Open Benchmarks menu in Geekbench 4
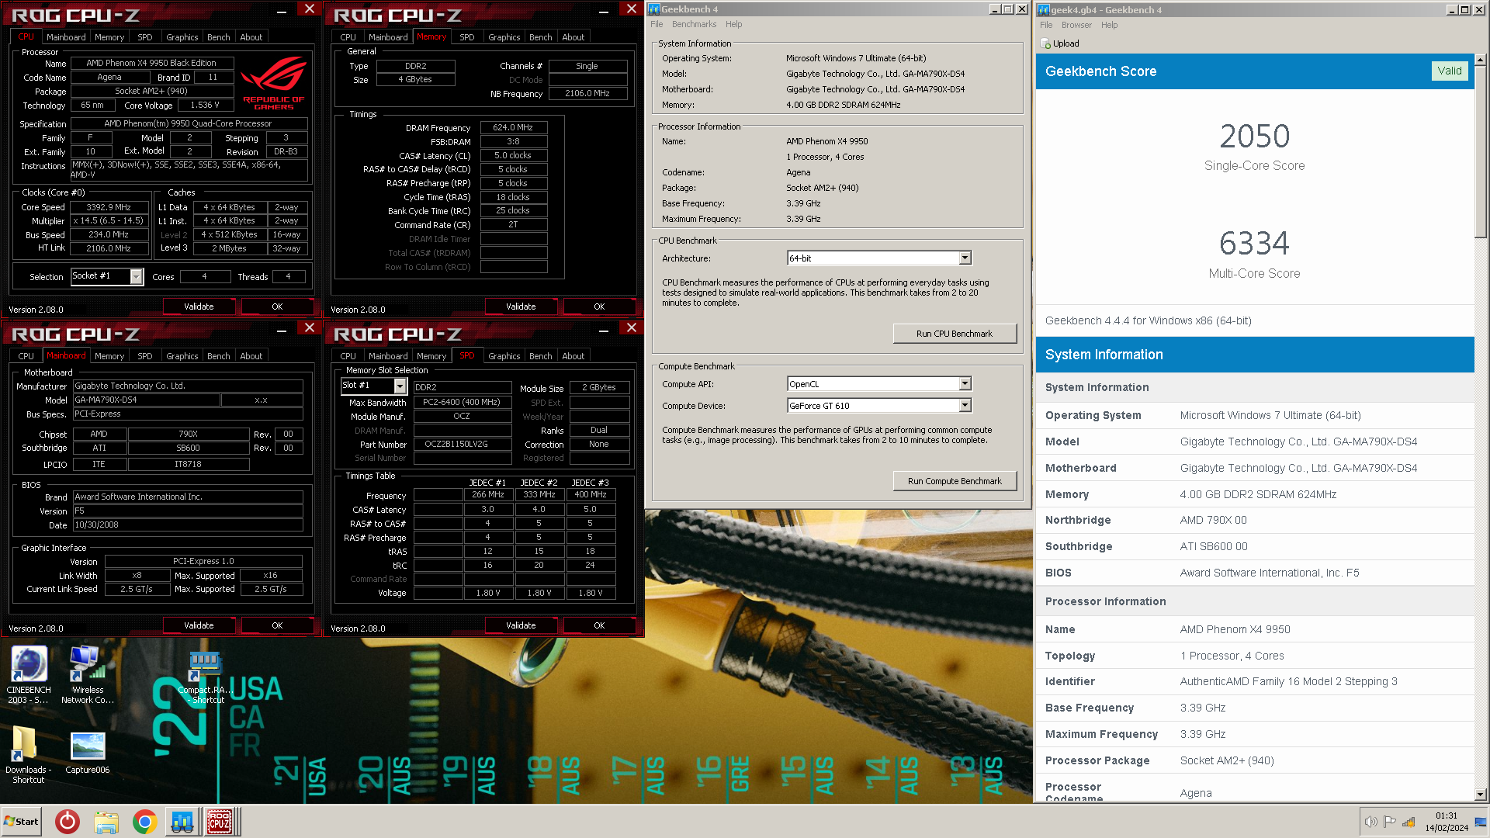This screenshot has height=838, width=1490. pyautogui.click(x=694, y=24)
